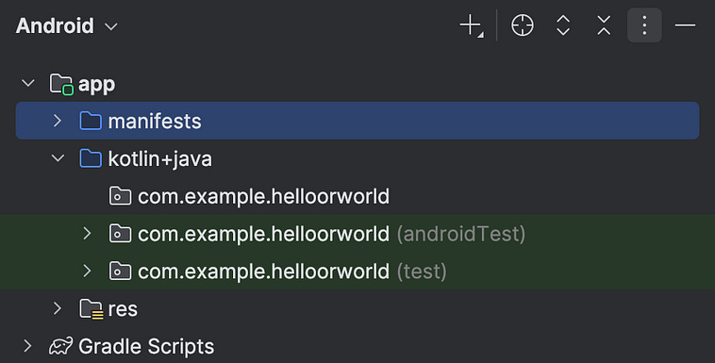Screen dimensions: 715x363
Task: Expand the res folder chevron
Action: pyautogui.click(x=58, y=308)
